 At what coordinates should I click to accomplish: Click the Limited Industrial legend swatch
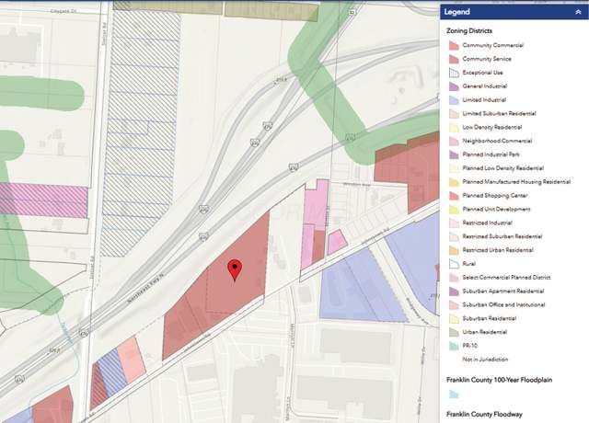454,100
